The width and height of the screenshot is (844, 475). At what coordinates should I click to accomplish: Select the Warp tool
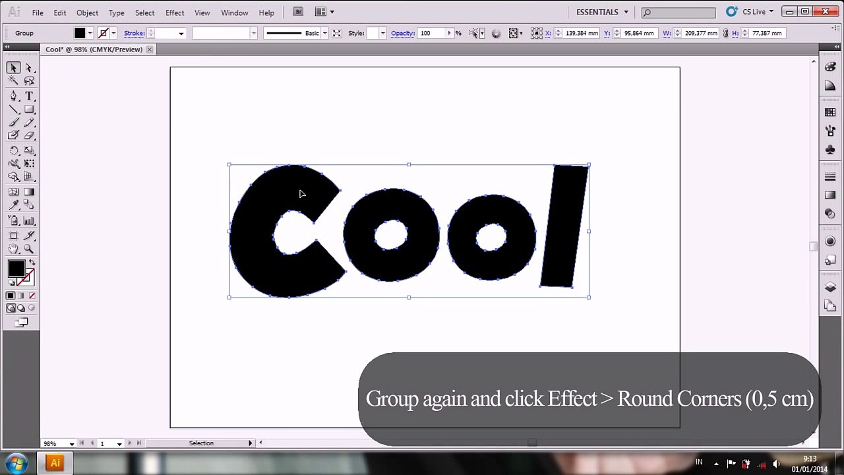(x=13, y=164)
